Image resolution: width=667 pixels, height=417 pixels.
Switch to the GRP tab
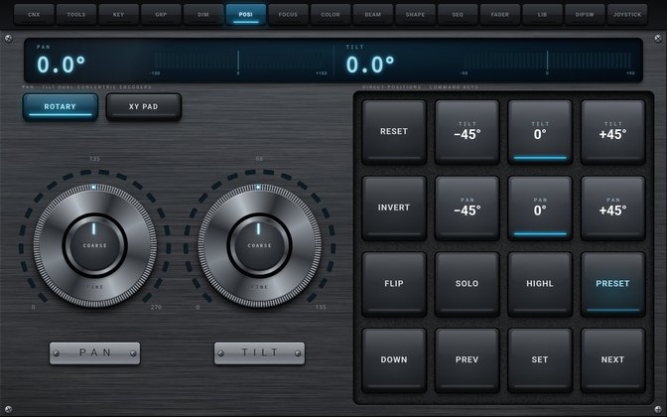tap(161, 15)
